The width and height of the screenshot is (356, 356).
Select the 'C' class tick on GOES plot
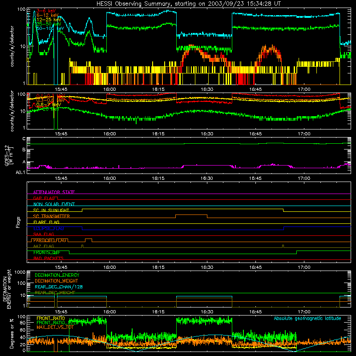tap(24, 138)
